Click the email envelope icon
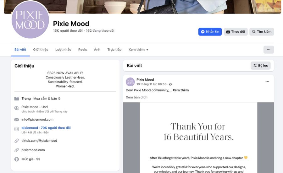Image resolution: width=283 pixels, height=173 pixels. 17,120
